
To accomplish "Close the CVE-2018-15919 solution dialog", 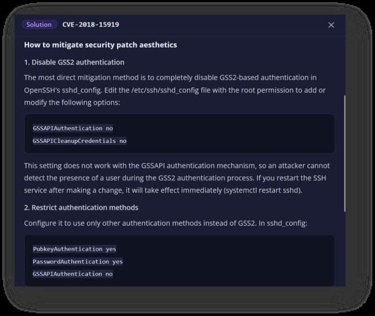I will click(x=331, y=25).
